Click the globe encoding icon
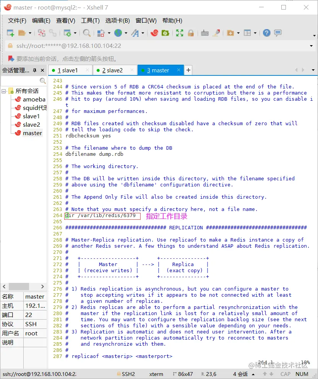The image size is (318, 379). pyautogui.click(x=118, y=33)
